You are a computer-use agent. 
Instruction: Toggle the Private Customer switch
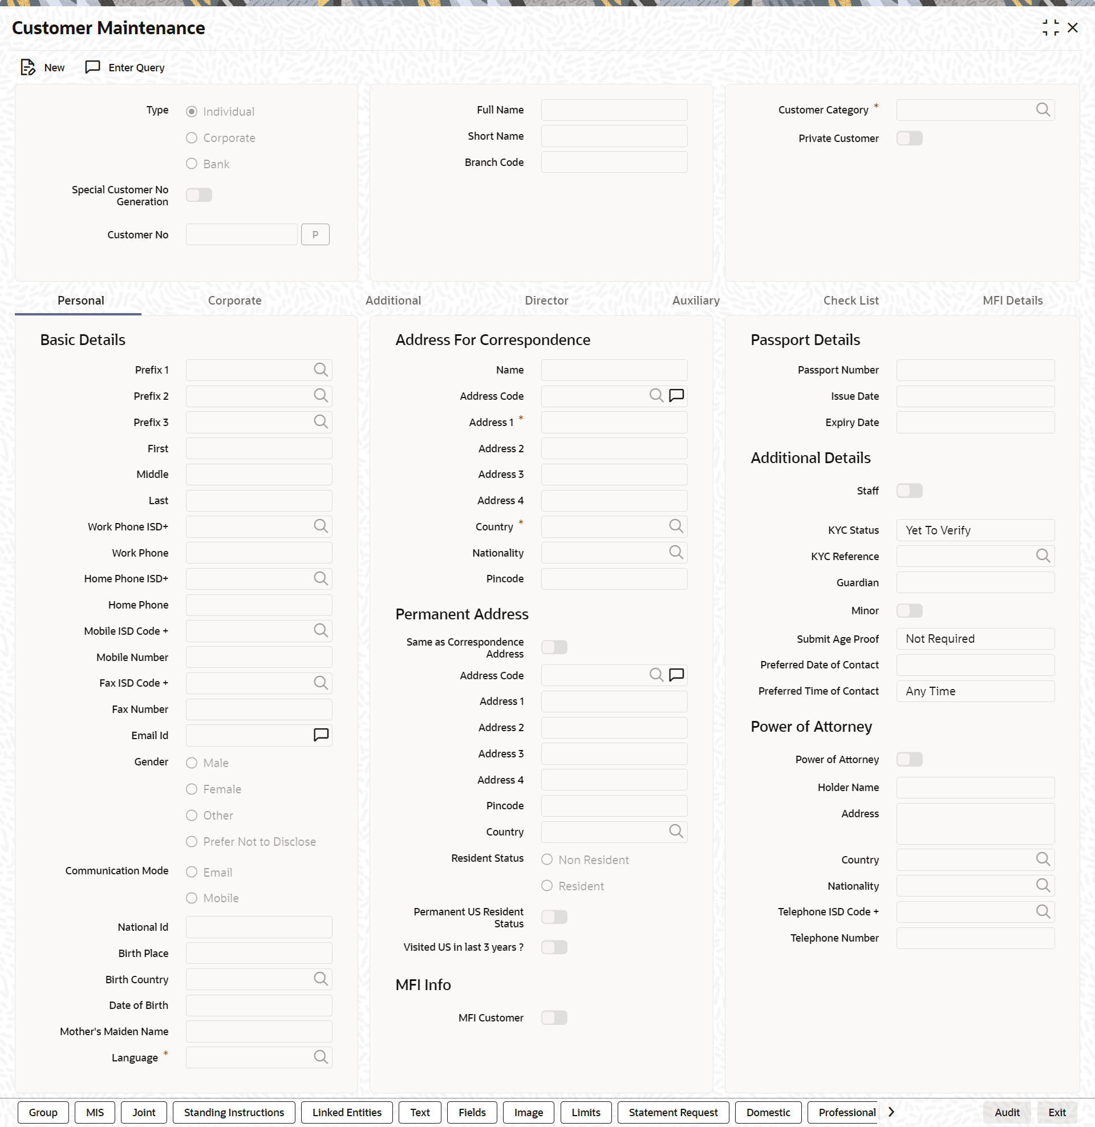909,138
